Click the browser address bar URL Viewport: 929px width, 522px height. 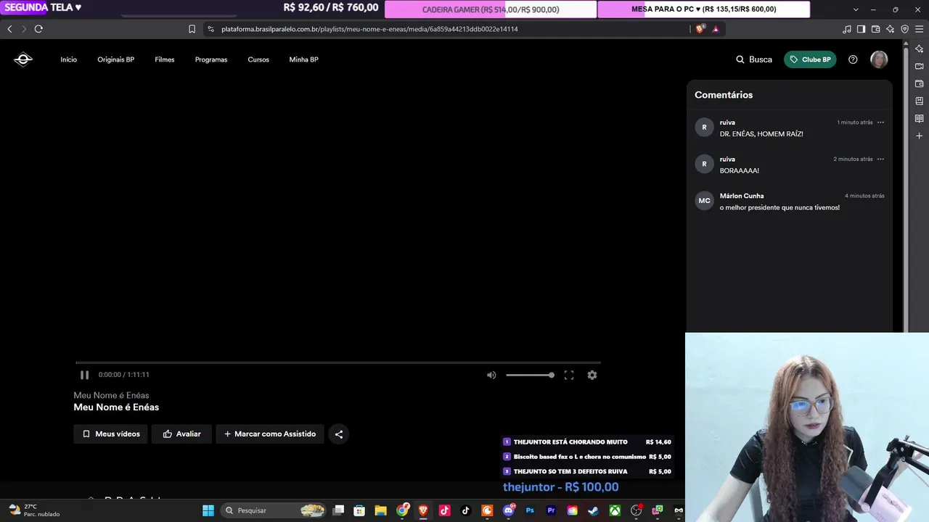click(x=370, y=29)
